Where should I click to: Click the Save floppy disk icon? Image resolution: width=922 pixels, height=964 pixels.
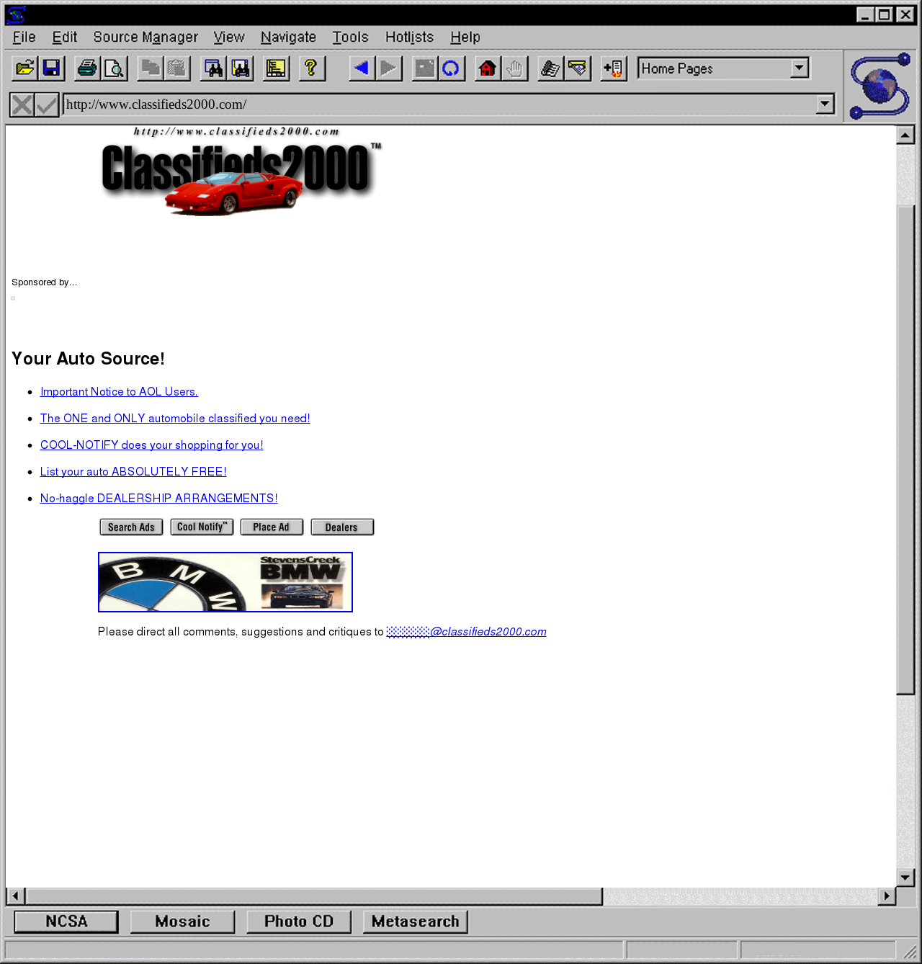(x=52, y=68)
